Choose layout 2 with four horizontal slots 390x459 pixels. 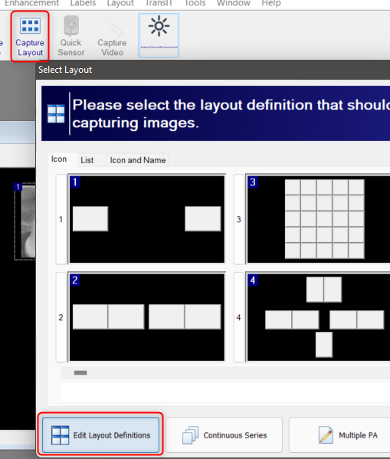coord(146,317)
